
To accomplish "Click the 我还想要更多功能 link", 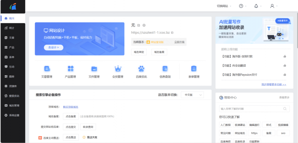I will (274, 84).
